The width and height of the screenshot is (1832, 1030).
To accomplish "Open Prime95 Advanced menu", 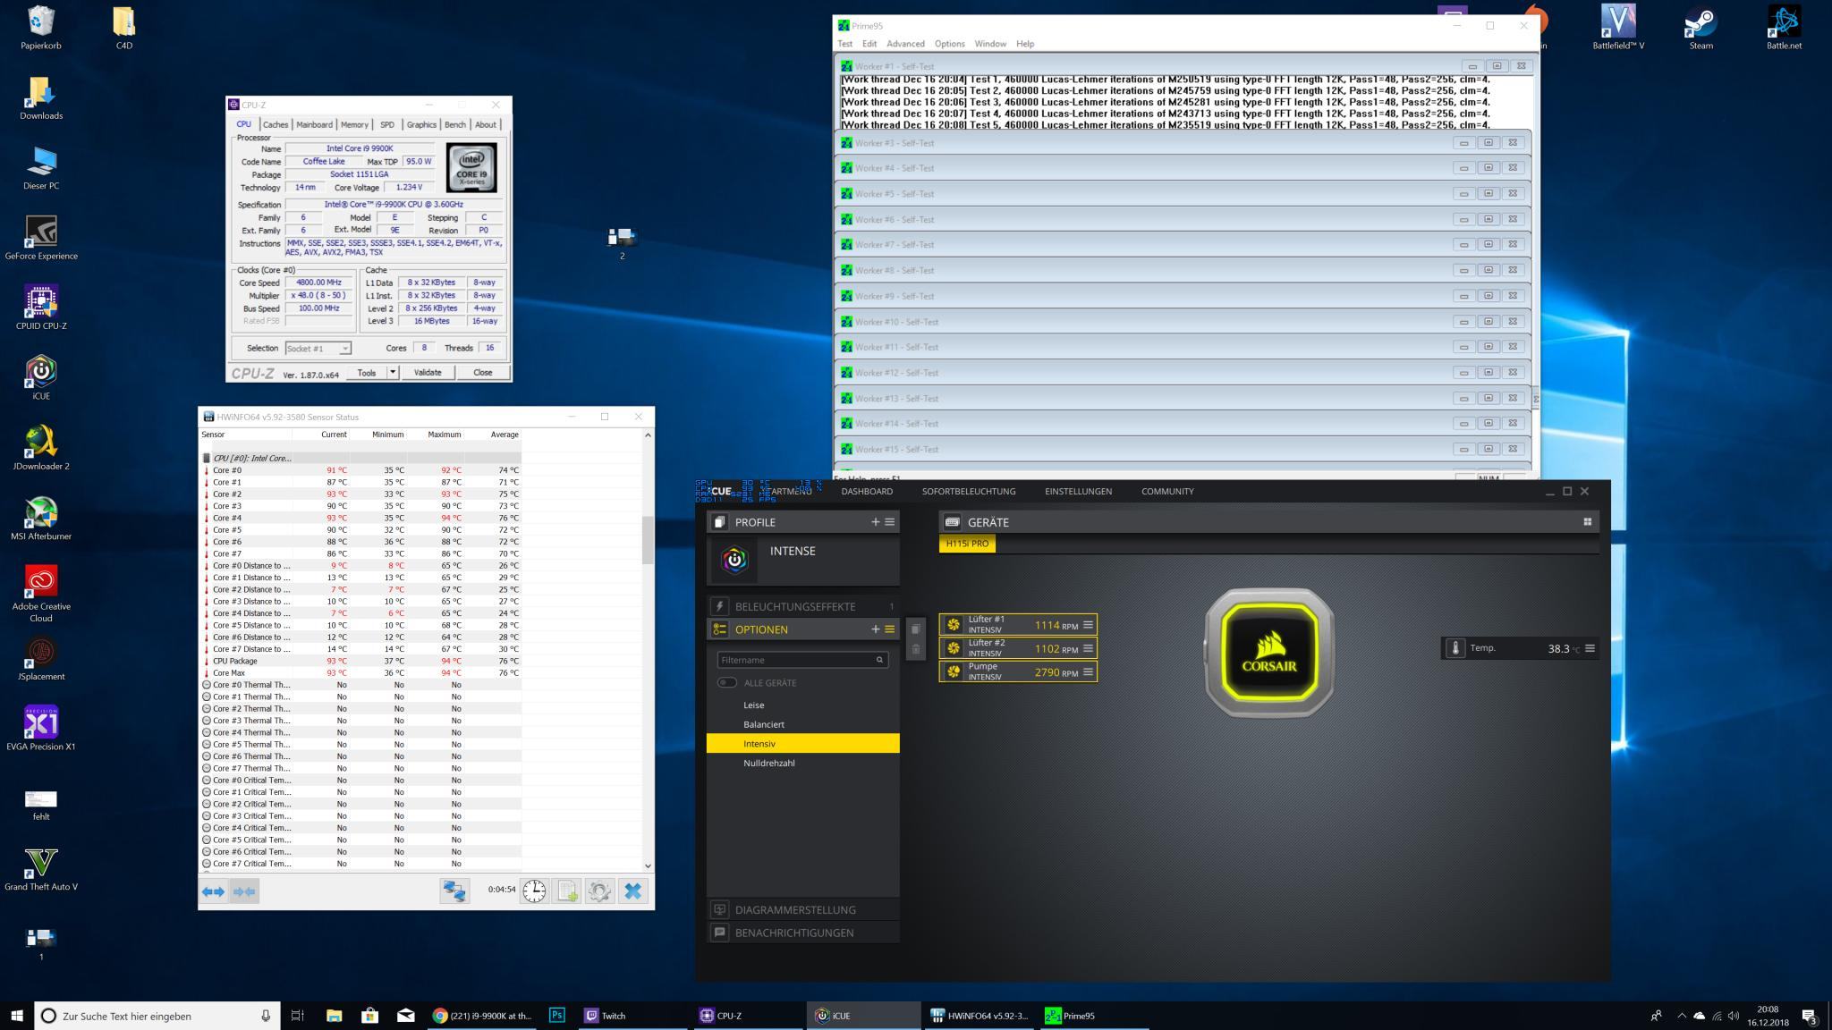I will 905,44.
